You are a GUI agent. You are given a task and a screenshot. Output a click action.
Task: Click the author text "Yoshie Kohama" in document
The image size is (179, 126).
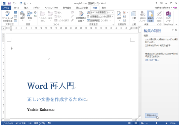click(40, 109)
